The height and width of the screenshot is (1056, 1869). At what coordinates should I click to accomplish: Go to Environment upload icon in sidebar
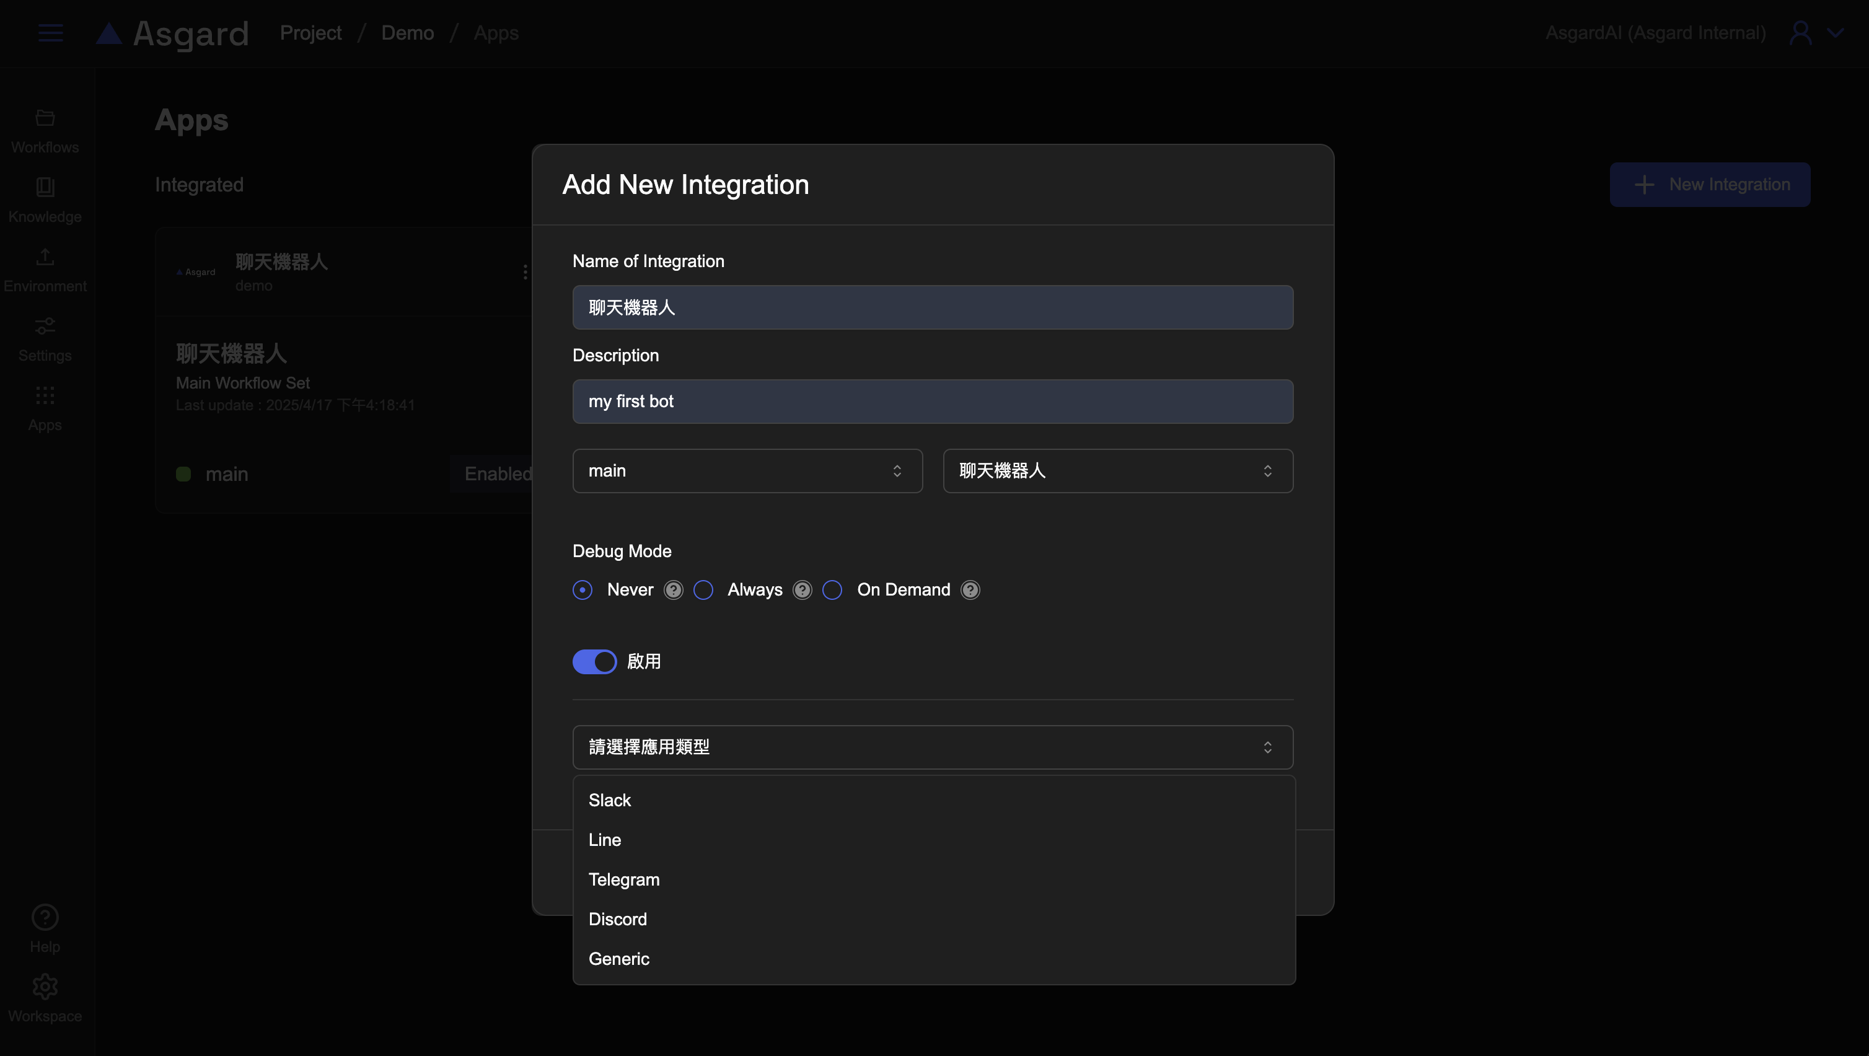point(45,256)
